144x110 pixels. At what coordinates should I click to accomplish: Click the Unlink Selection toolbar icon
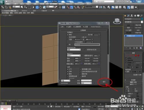coord(6,7)
